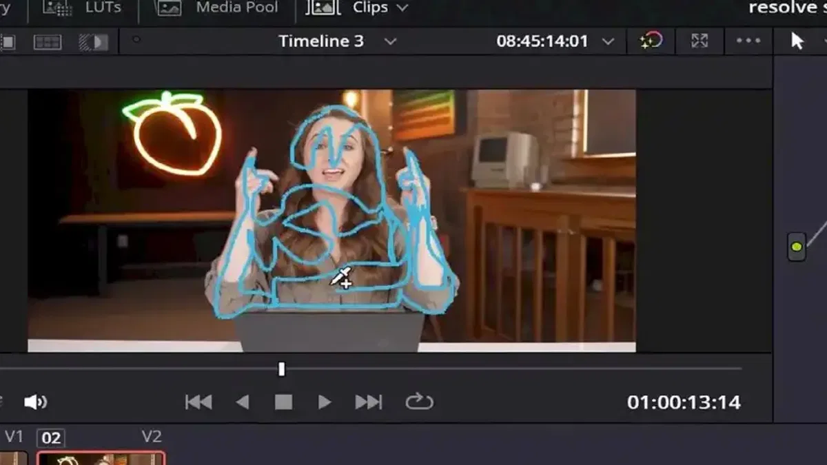This screenshot has height=465, width=827.
Task: Toggle loop playback
Action: 419,402
